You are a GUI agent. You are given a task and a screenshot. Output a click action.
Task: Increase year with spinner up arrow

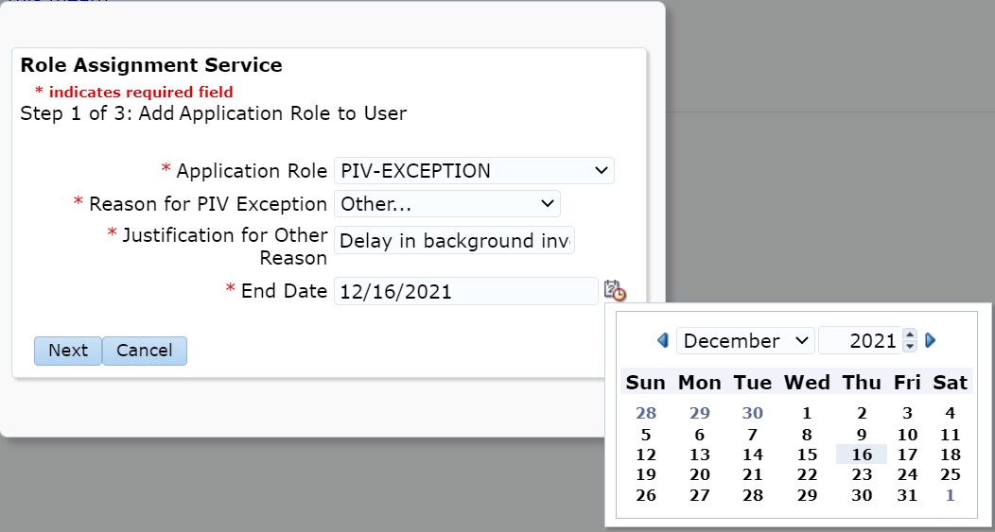(x=910, y=335)
